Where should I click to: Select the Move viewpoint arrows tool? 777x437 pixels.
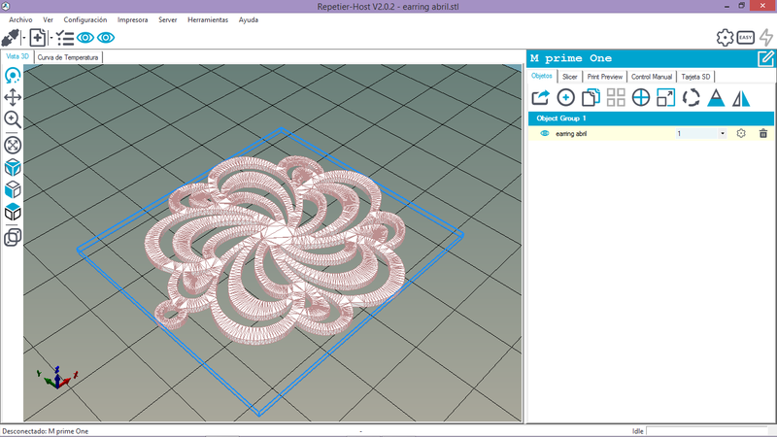(14, 97)
